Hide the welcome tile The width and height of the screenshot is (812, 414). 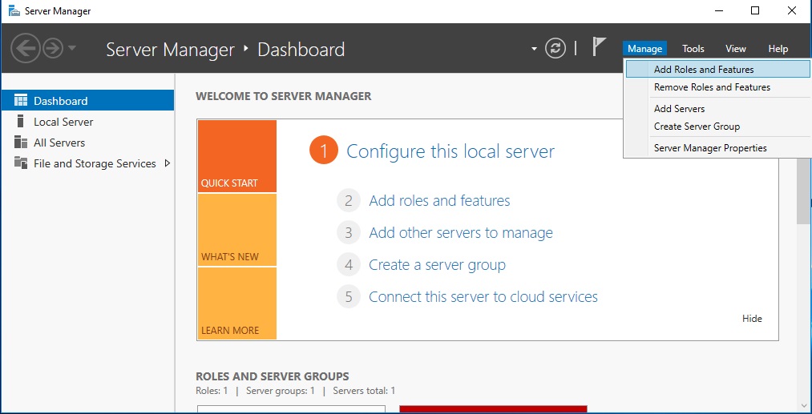tap(752, 318)
